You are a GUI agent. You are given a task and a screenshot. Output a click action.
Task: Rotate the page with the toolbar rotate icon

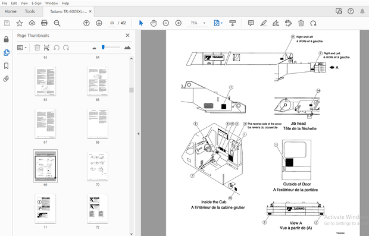[313, 23]
